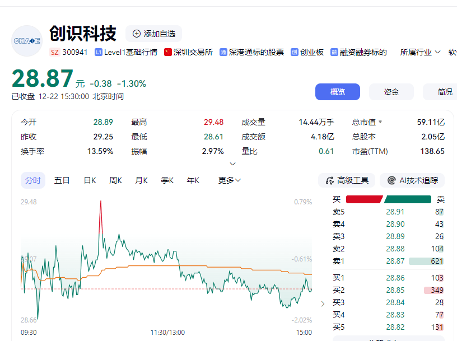Select the 卖1 price 28.87 row
Screen dimensions: 457x341
(388, 261)
